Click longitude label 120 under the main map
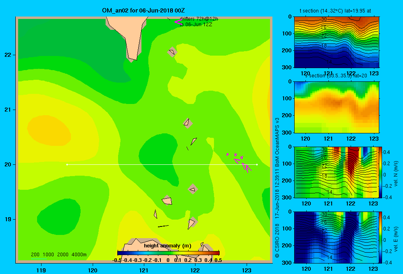 [93, 270]
